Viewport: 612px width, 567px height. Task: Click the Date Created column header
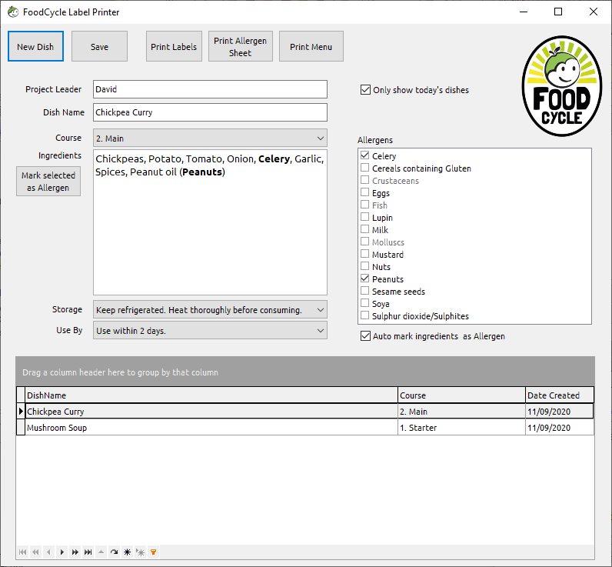point(559,395)
